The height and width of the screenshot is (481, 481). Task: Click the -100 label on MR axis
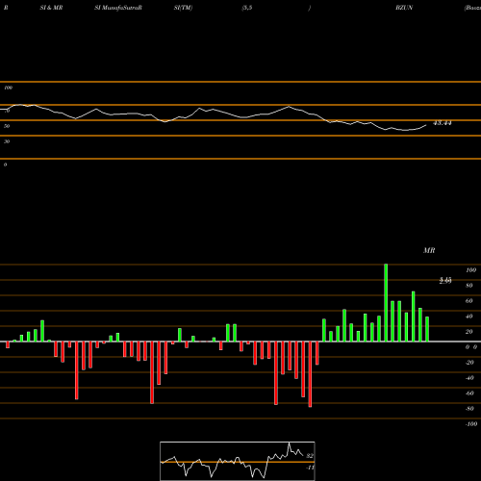470,424
